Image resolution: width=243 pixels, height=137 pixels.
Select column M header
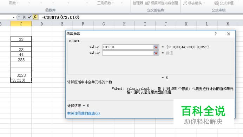pyautogui.click(x=228, y=24)
